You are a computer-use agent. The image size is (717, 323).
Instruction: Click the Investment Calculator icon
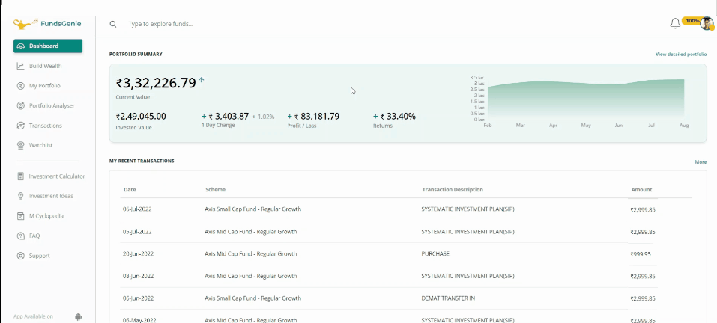tap(20, 176)
